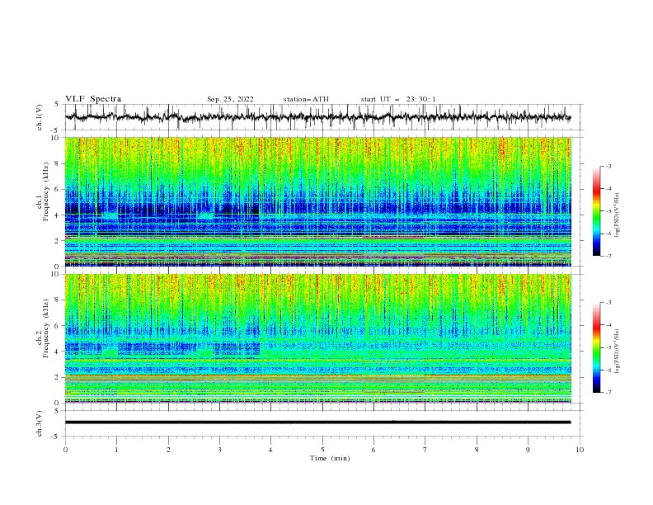Click the "ch.1(V)" waveform axis label

40,117
